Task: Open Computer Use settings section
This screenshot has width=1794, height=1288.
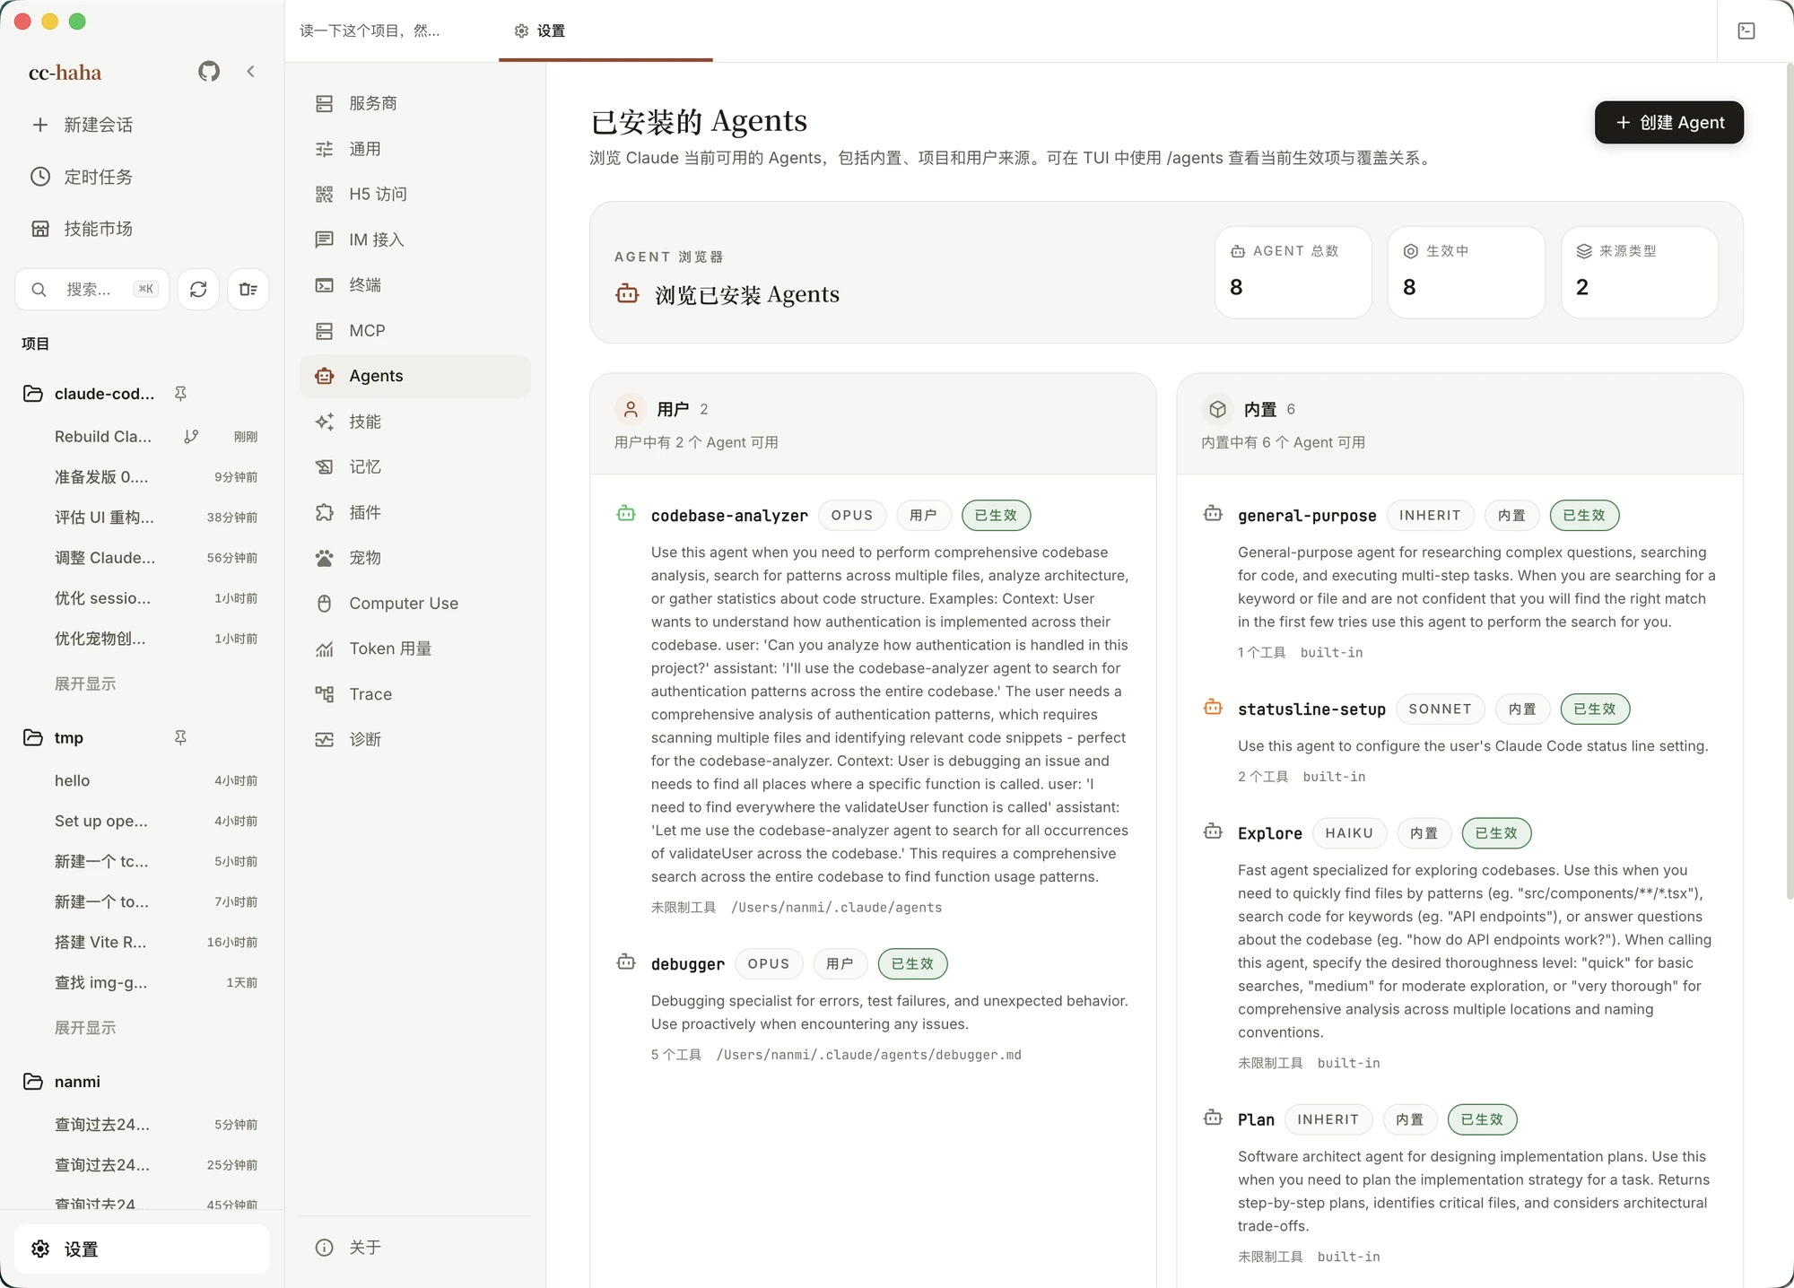Action: 414,604
